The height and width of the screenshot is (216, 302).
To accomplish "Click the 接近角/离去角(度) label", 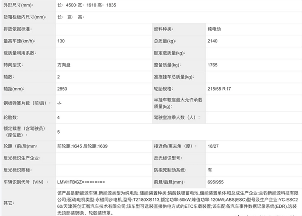I will tap(175, 146).
